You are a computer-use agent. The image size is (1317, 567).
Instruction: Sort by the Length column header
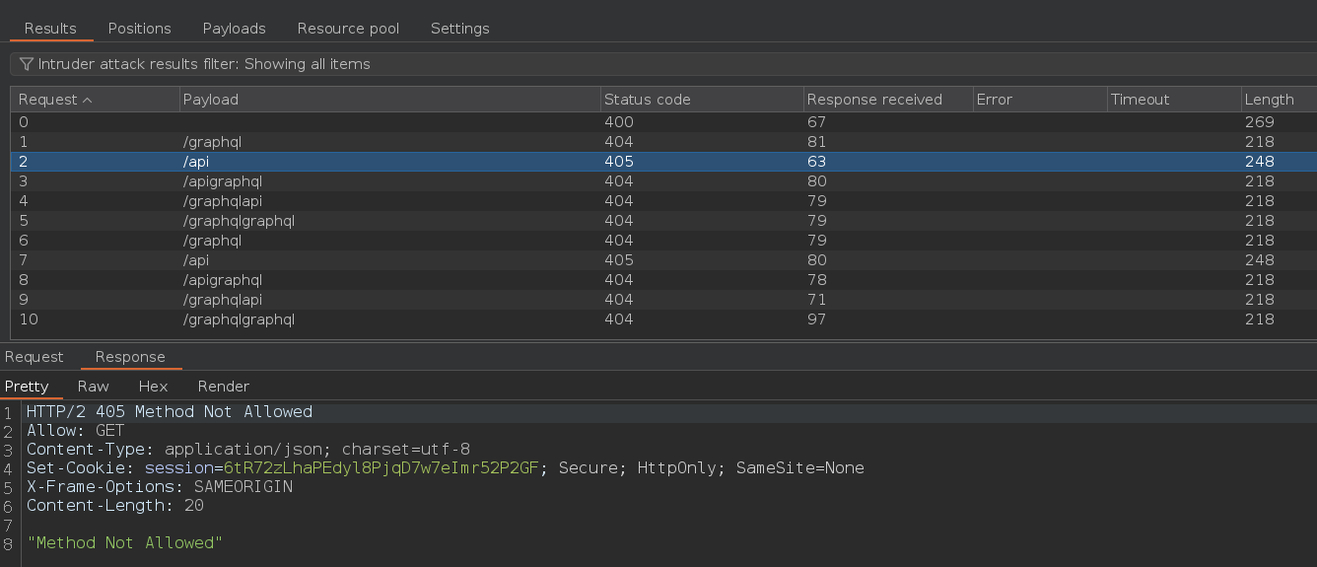(x=1279, y=100)
